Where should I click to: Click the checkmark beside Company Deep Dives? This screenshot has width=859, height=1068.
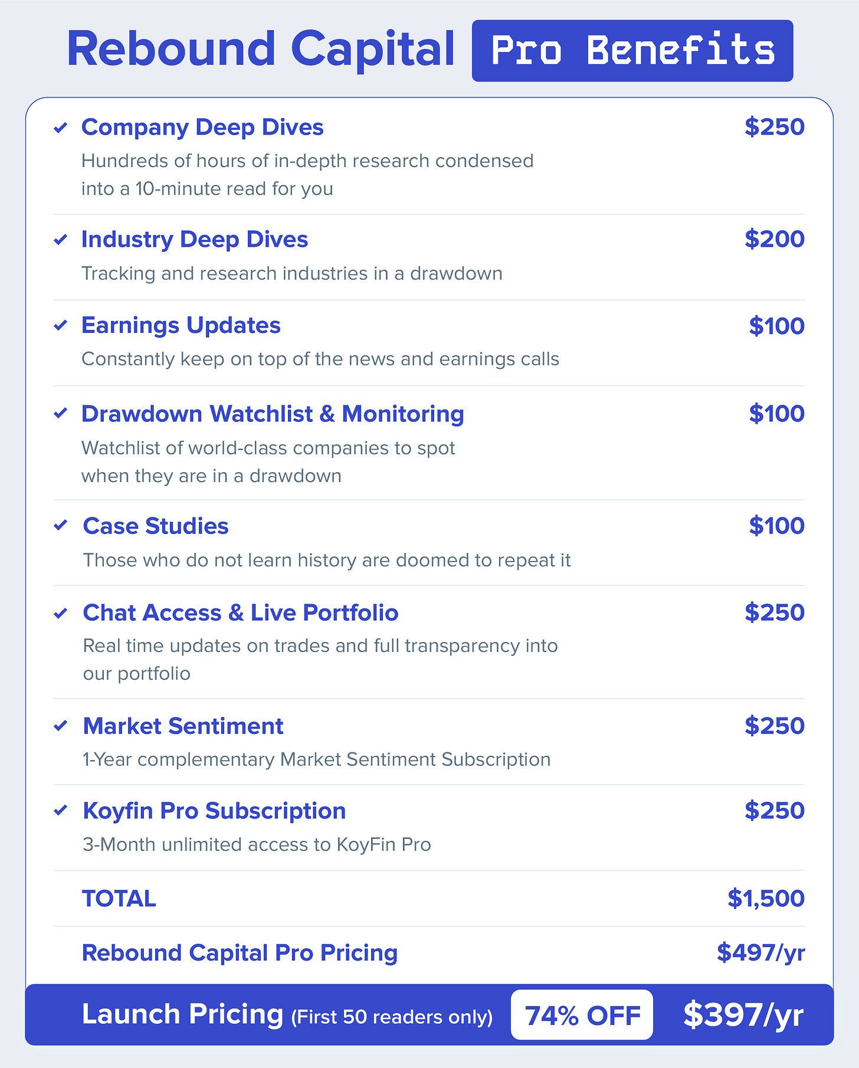click(x=61, y=127)
